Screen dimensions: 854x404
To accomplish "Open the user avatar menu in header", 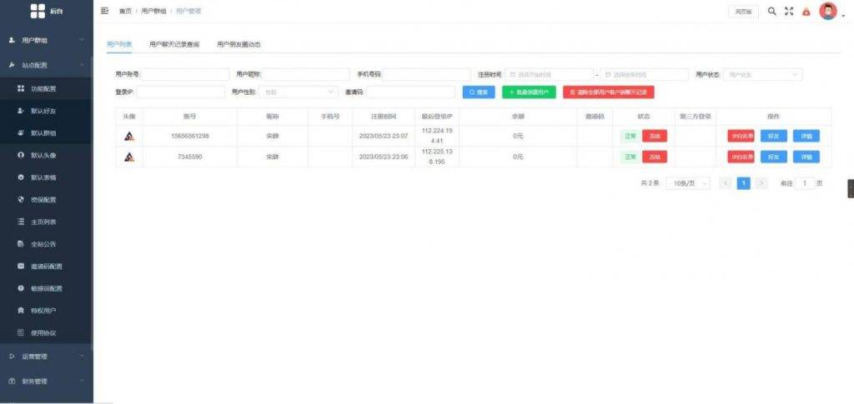I will click(827, 11).
